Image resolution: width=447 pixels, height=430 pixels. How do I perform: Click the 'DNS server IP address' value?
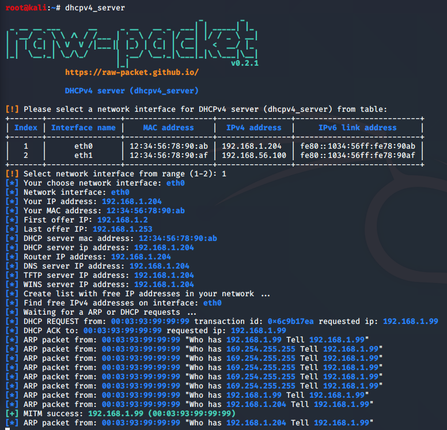pos(160,266)
